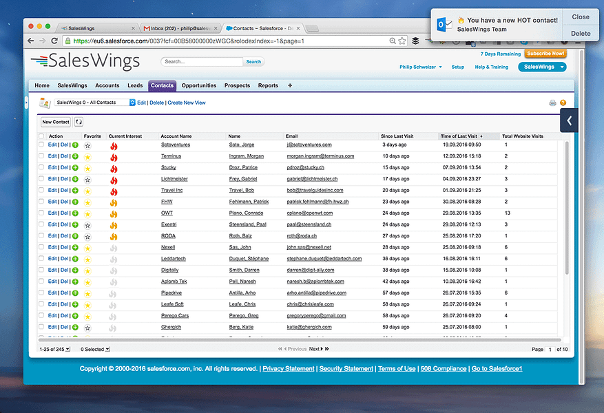
Task: Open the Philip Schweizer user menu
Action: click(x=420, y=67)
